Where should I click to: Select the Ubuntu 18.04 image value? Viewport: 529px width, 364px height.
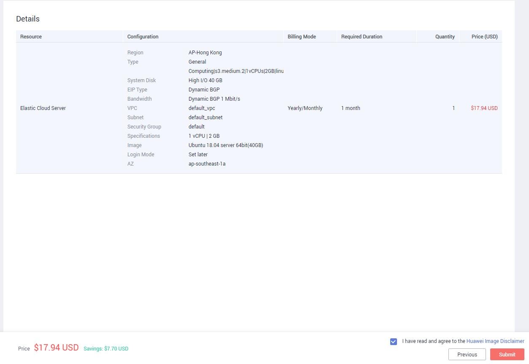point(226,145)
